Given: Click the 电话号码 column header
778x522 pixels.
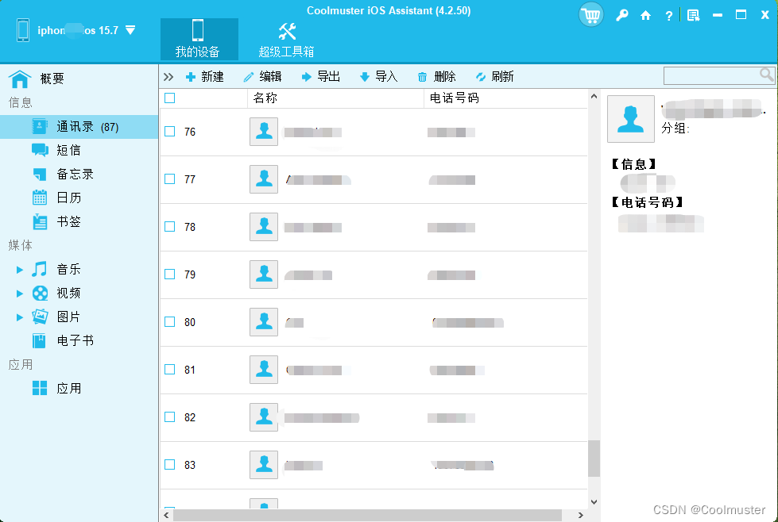Looking at the screenshot, I should (505, 98).
